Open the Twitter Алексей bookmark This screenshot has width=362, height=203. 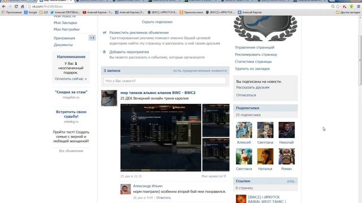(x=65, y=12)
